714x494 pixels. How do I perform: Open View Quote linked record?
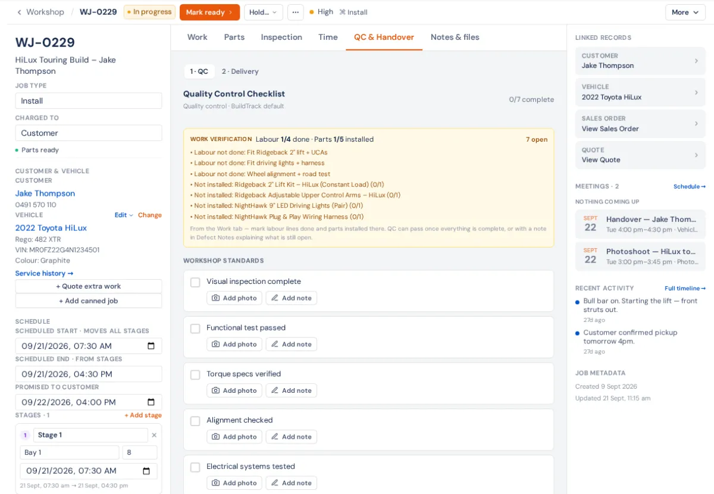[x=640, y=155]
